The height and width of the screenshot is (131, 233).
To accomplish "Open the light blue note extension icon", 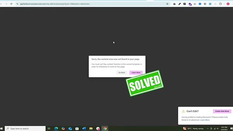I will (x=210, y=4).
